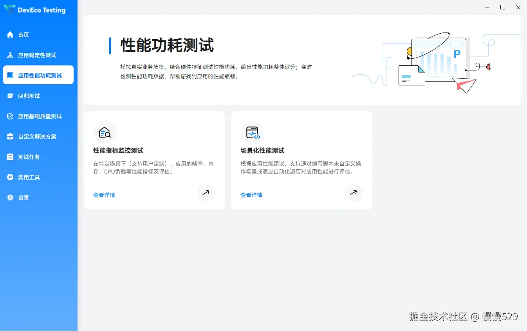Click the DevEco Testing logo icon

tap(10, 10)
